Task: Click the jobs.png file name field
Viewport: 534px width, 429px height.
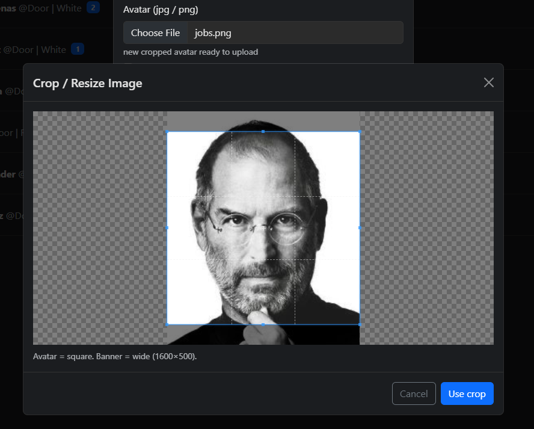Action: pos(295,32)
